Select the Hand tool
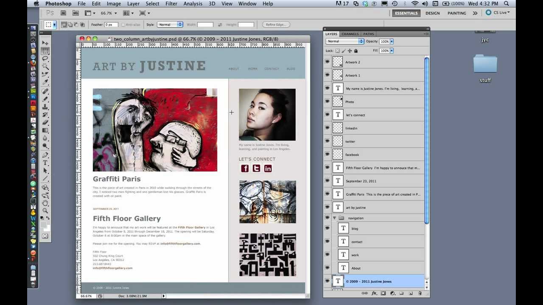Screen dimensions: 543x305 [45, 203]
